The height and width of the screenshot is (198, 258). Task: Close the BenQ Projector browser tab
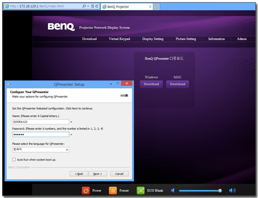coord(150,7)
